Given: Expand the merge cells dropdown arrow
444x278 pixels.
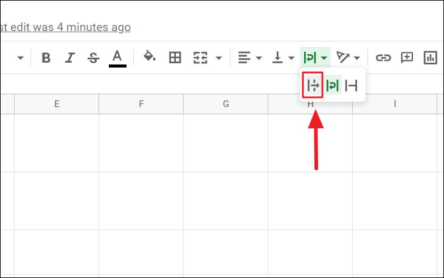Looking at the screenshot, I should click(218, 58).
